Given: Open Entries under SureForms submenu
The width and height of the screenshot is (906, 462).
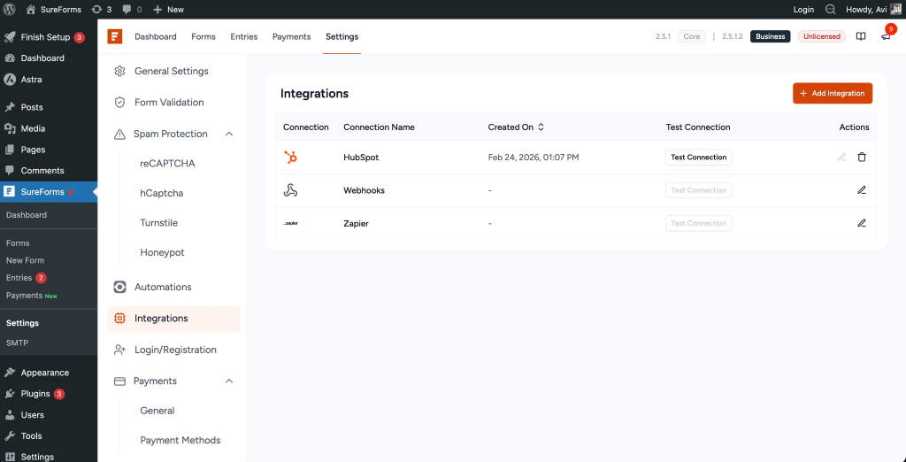Looking at the screenshot, I should point(19,278).
